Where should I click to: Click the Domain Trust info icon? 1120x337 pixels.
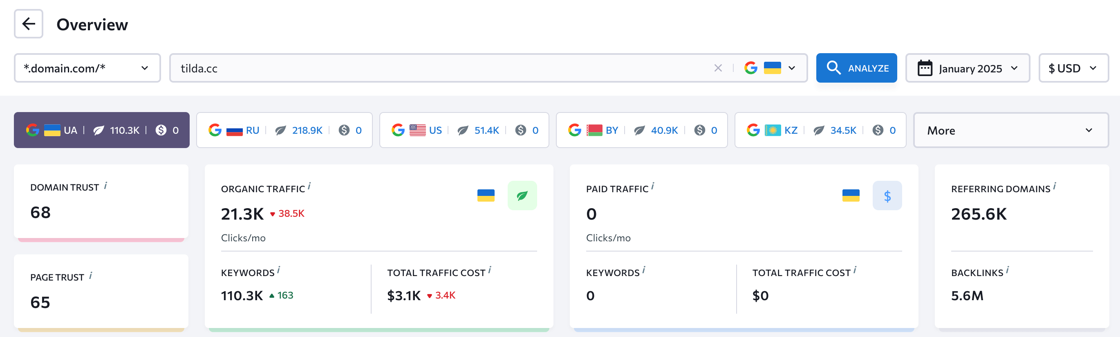(x=105, y=186)
